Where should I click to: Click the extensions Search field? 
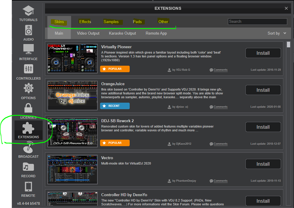(x=258, y=22)
